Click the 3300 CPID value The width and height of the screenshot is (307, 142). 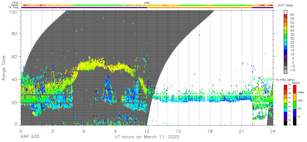click(147, 3)
